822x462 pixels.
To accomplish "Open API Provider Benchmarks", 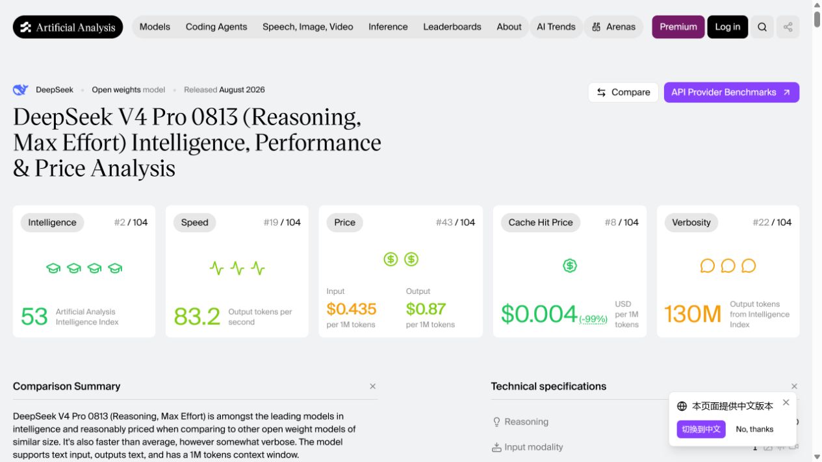I will coord(732,92).
